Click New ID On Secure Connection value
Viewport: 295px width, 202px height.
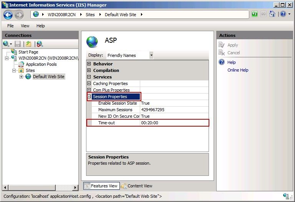pos(174,116)
